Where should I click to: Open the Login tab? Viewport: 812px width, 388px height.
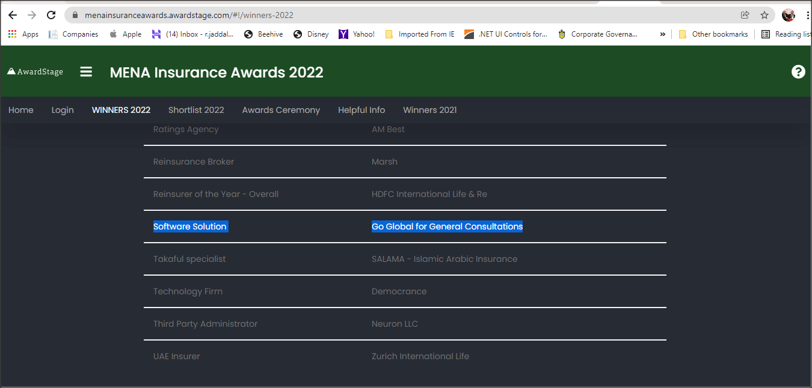[x=63, y=110]
